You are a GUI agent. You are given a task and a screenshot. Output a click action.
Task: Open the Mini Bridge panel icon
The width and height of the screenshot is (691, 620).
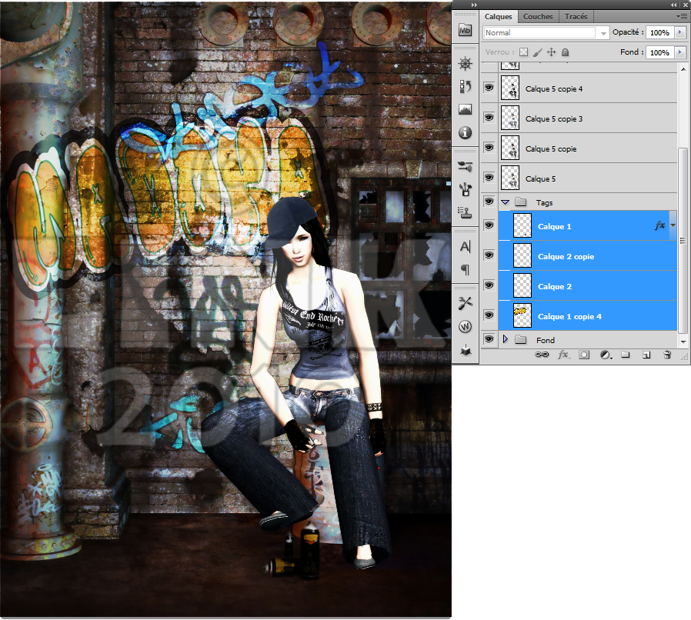click(x=465, y=31)
